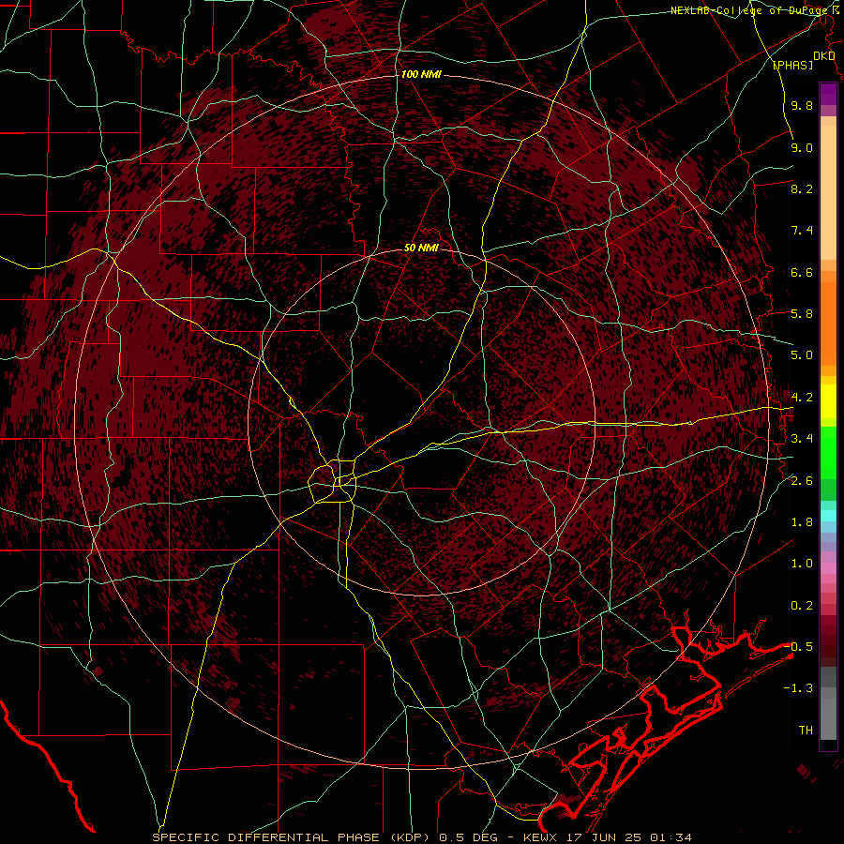
Task: Click the 8.2 legend value
Action: coord(802,188)
